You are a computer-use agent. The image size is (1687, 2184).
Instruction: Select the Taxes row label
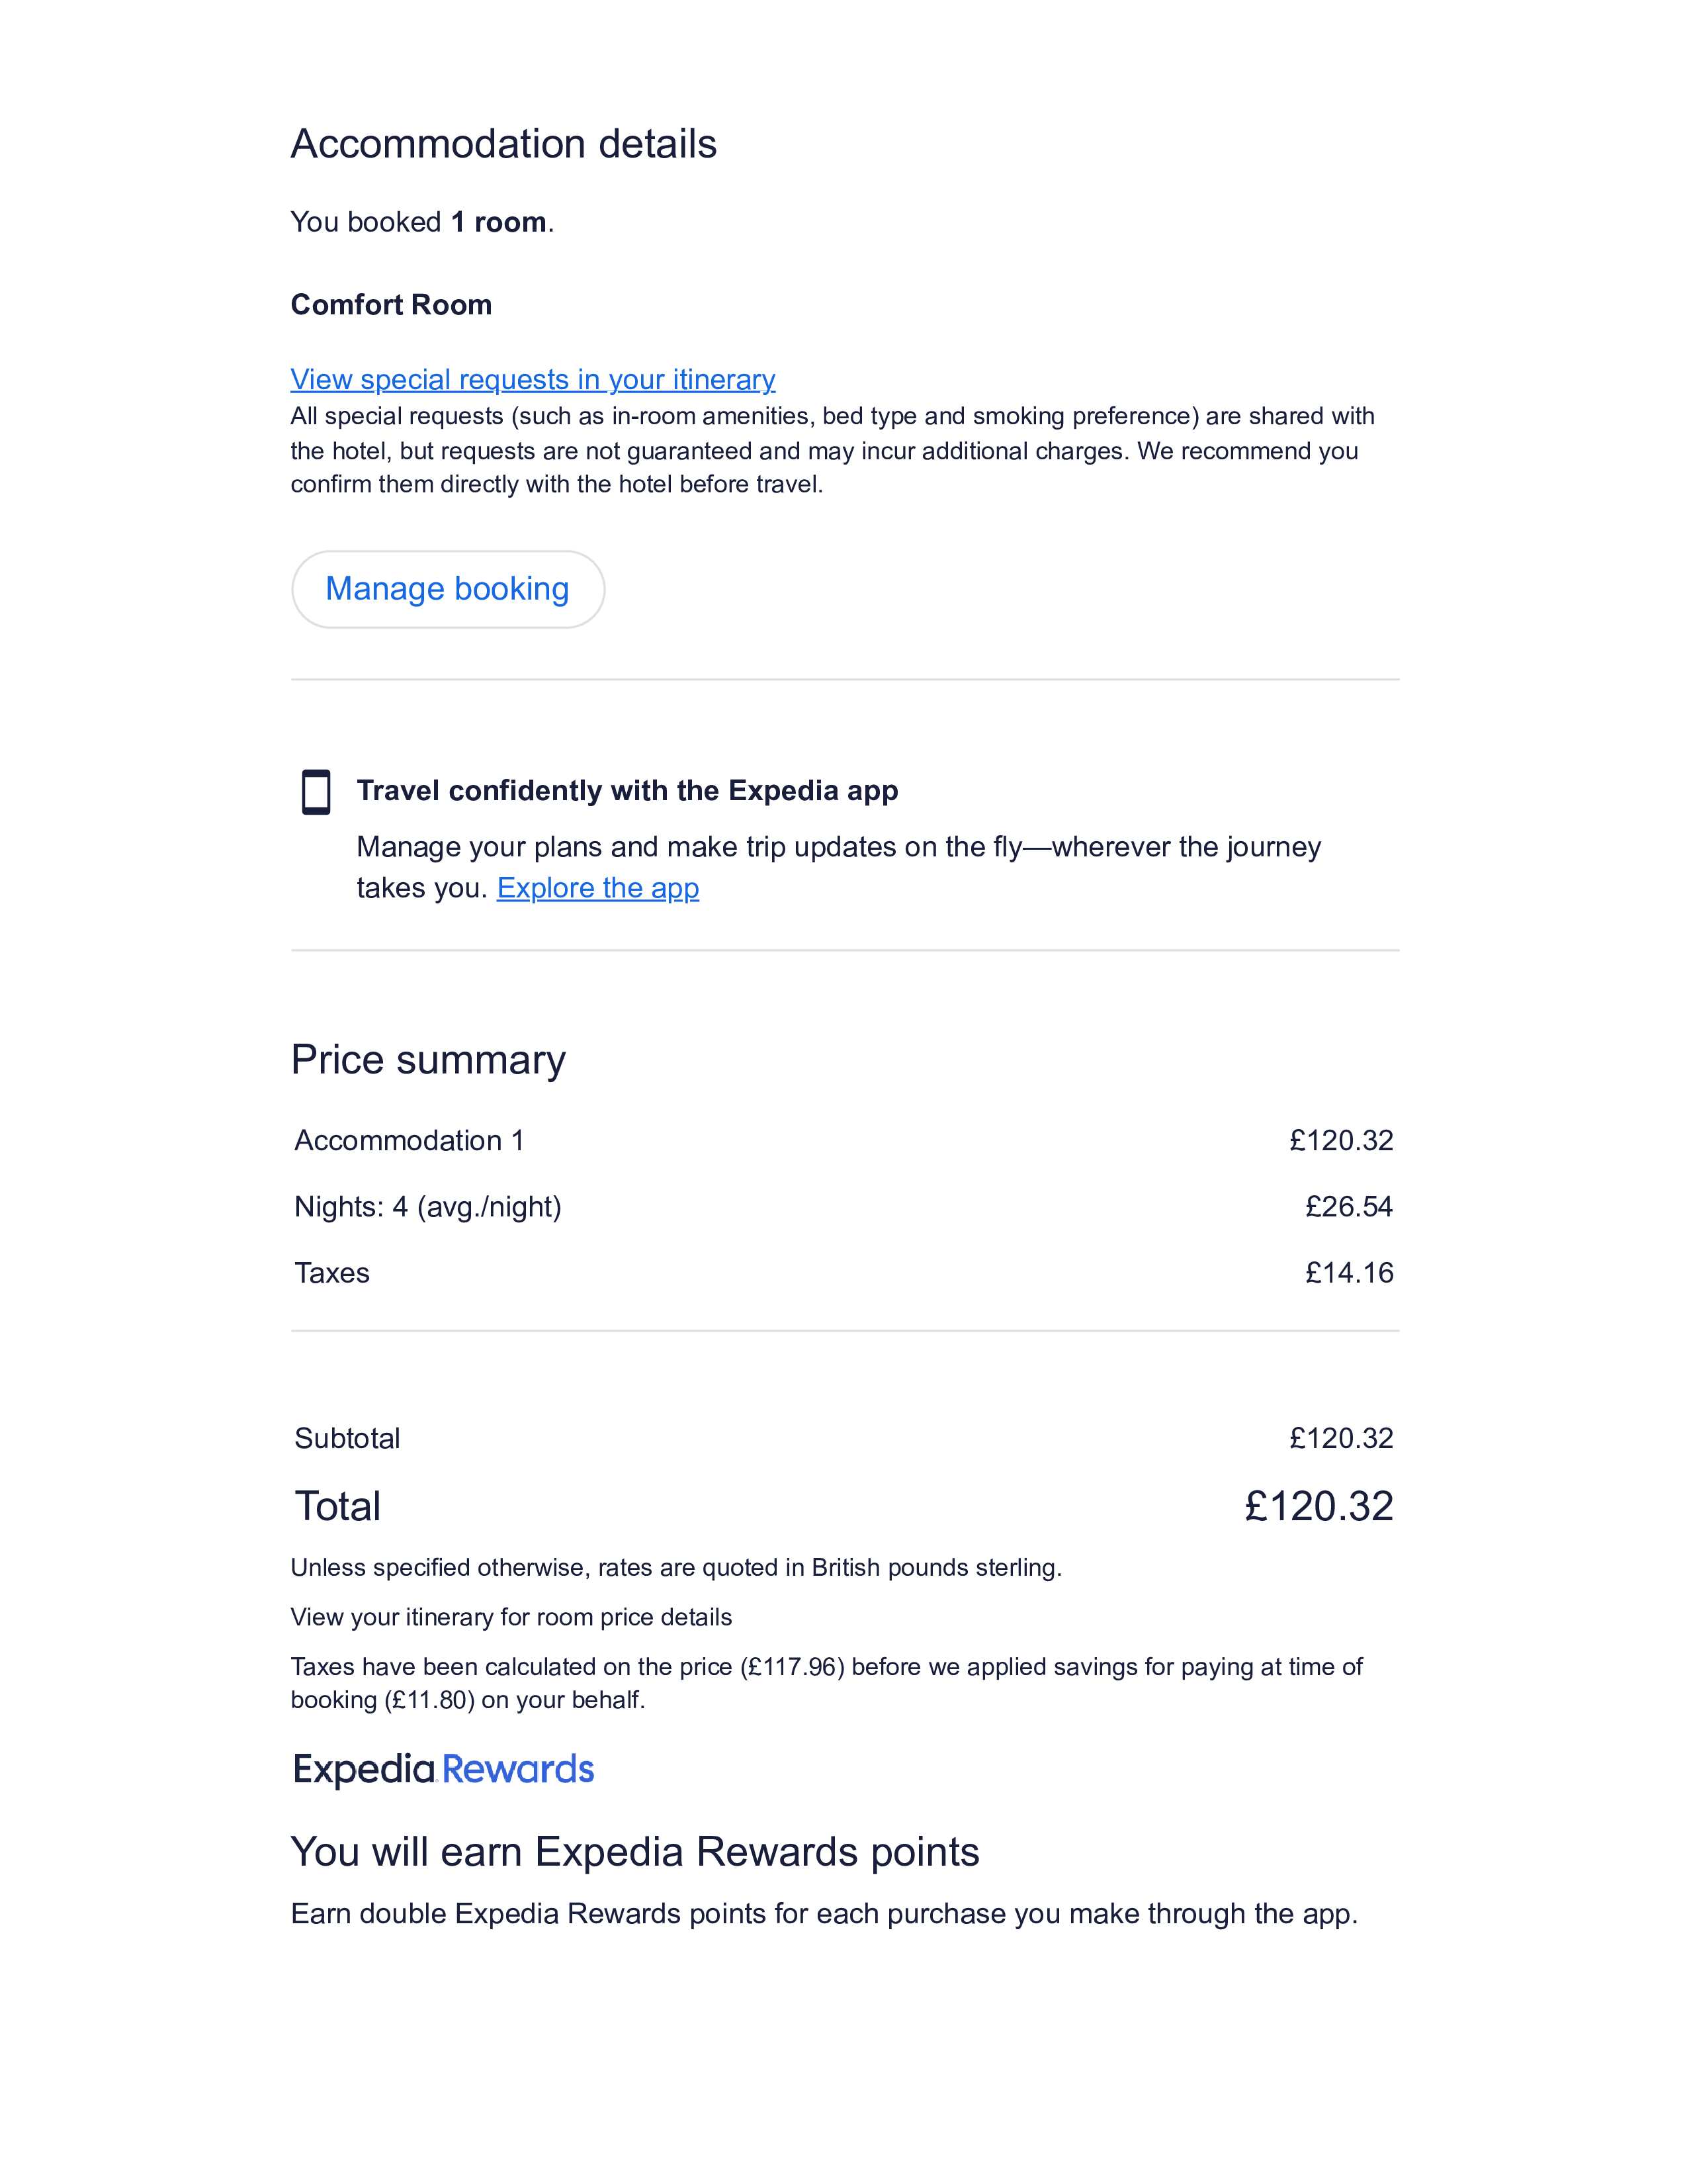click(332, 1273)
